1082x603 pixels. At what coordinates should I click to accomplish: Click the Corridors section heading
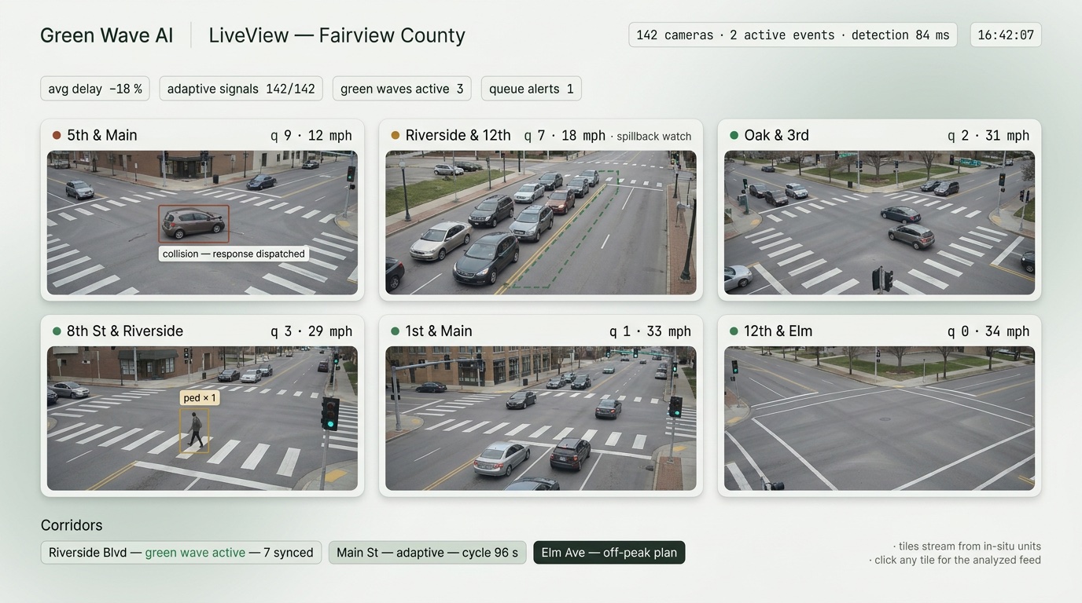coord(72,525)
